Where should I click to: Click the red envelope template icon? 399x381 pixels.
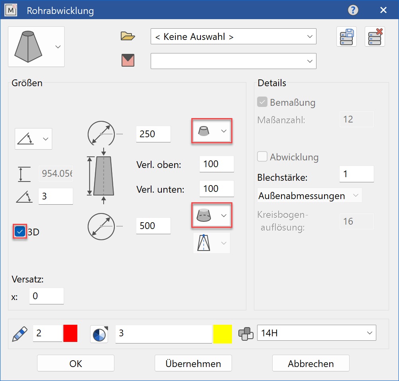pyautogui.click(x=128, y=60)
